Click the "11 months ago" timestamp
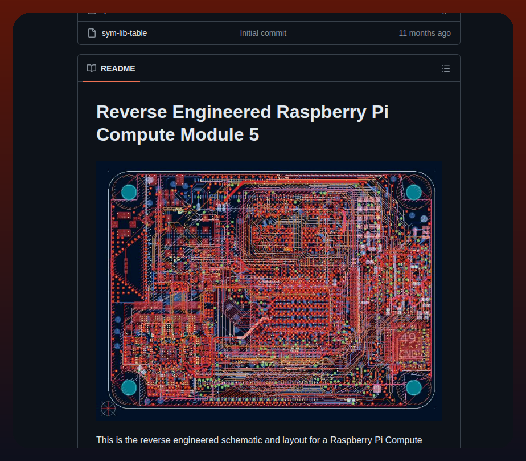This screenshot has width=526, height=461. [x=424, y=33]
